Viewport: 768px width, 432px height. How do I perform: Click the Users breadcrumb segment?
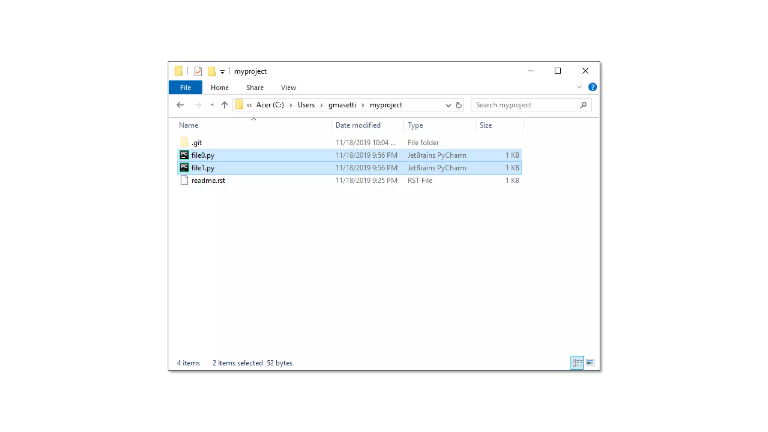point(306,105)
